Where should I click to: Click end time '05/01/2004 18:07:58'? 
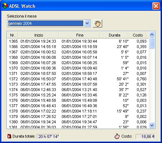point(79,84)
